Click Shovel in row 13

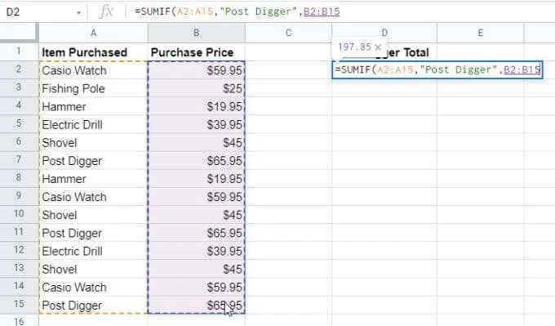coord(93,269)
